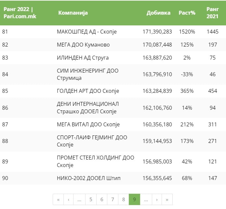Sort by Добивка column header
Image resolution: width=226 pixels, height=209 pixels.
tap(158, 13)
